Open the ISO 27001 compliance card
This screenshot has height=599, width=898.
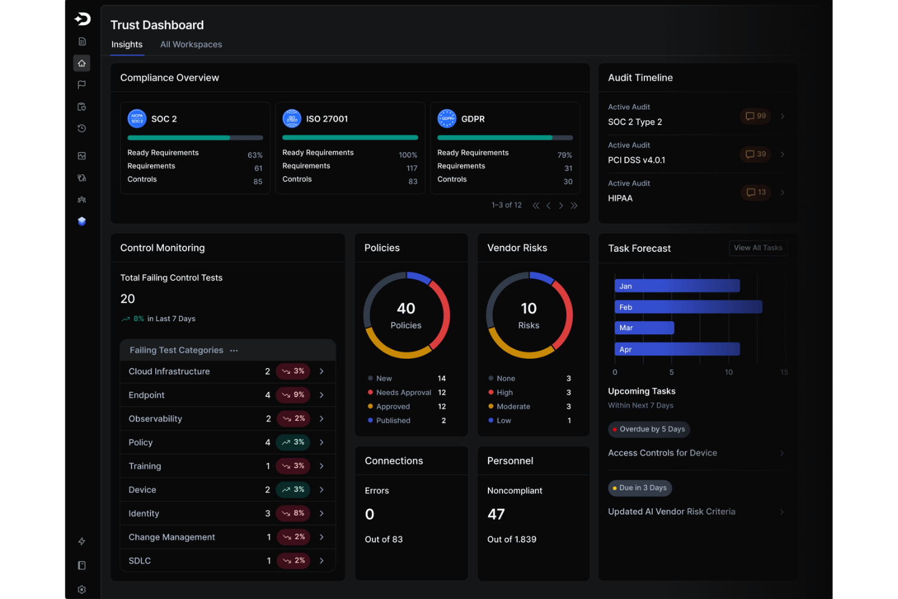(x=350, y=148)
